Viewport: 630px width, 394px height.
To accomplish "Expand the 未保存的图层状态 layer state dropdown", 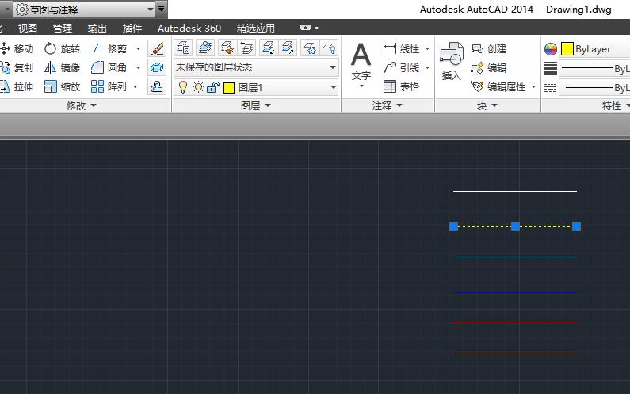I will (x=256, y=67).
